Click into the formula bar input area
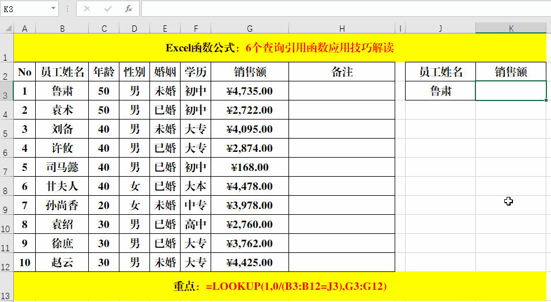The height and width of the screenshot is (302, 551). (x=346, y=9)
